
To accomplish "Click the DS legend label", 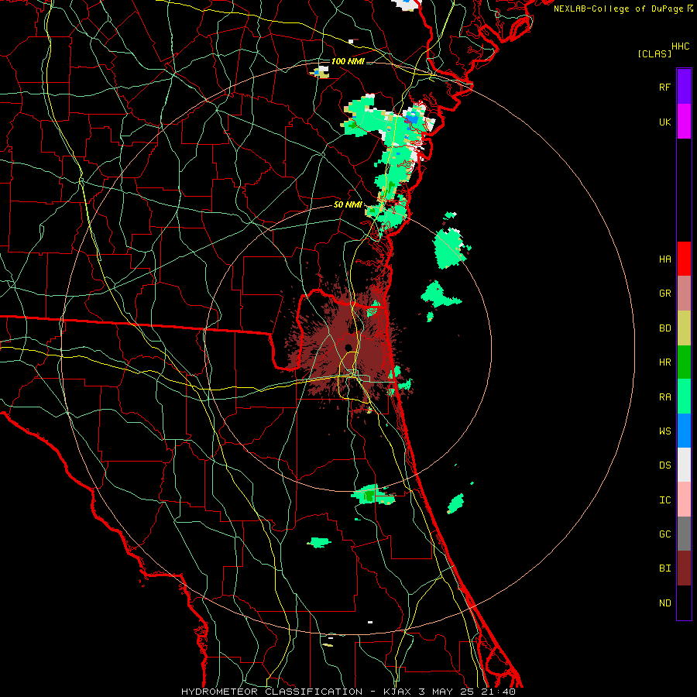I will pos(664,465).
